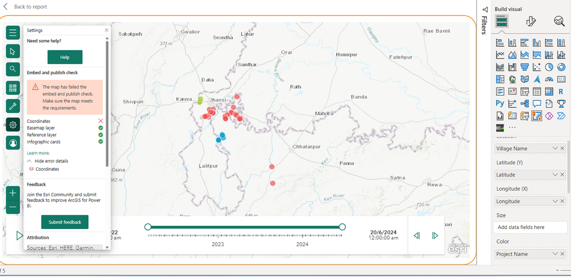Select the filled map visual
Image resolution: width=571 pixels, height=277 pixels.
[x=524, y=79]
